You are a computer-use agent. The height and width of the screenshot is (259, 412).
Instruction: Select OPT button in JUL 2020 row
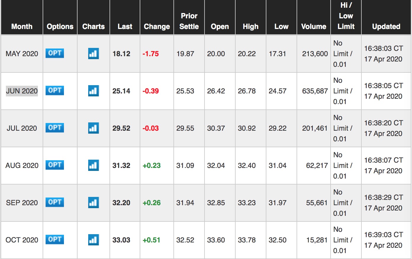click(55, 128)
